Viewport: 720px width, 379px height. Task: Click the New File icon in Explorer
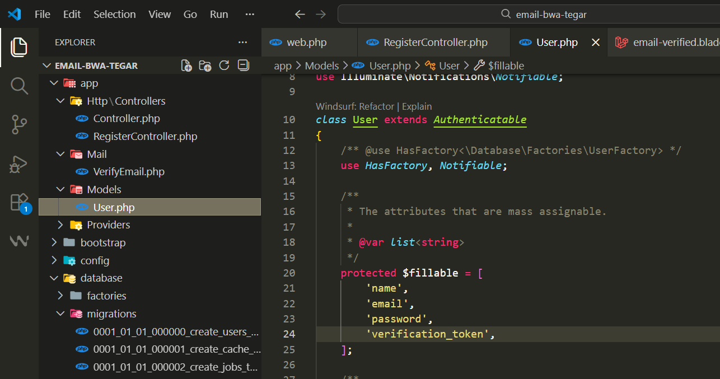[x=186, y=65]
